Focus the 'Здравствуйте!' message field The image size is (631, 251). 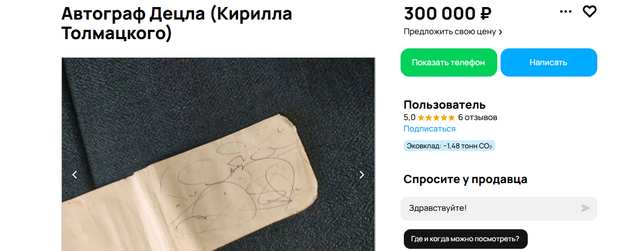tap(498, 209)
